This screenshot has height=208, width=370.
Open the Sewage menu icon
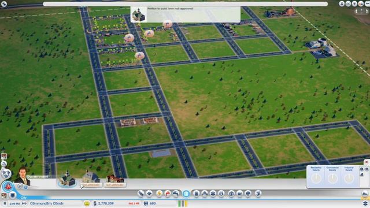(176, 194)
